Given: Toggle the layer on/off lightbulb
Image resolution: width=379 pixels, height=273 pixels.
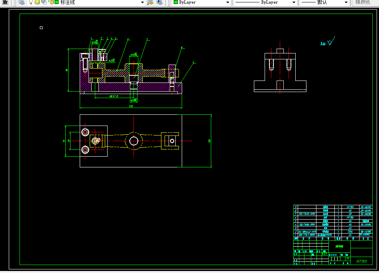Looking at the screenshot, I should pyautogui.click(x=31, y=2).
